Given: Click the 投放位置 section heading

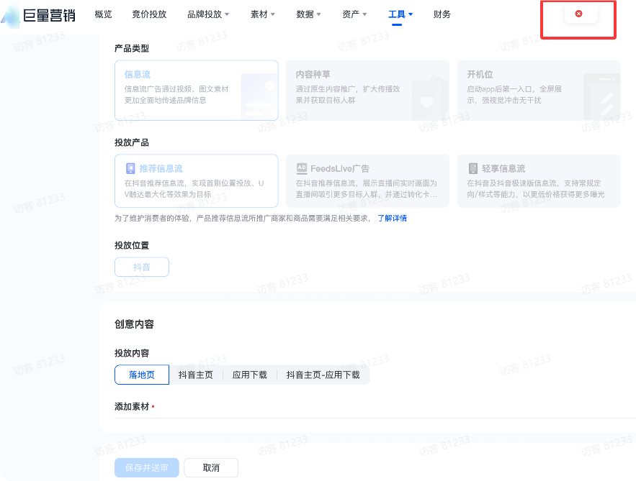Looking at the screenshot, I should pos(132,245).
